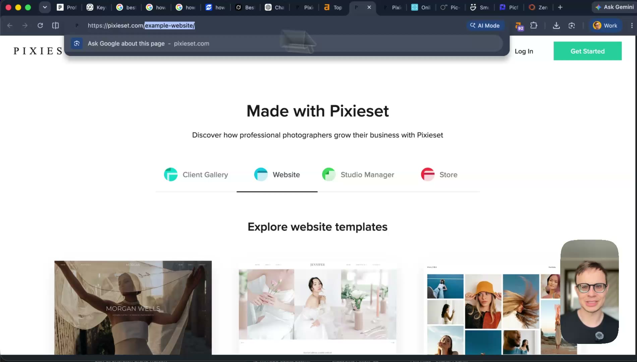The image size is (637, 362).
Task: Click the 'Discover how professional photographers' subtitle
Action: point(317,135)
